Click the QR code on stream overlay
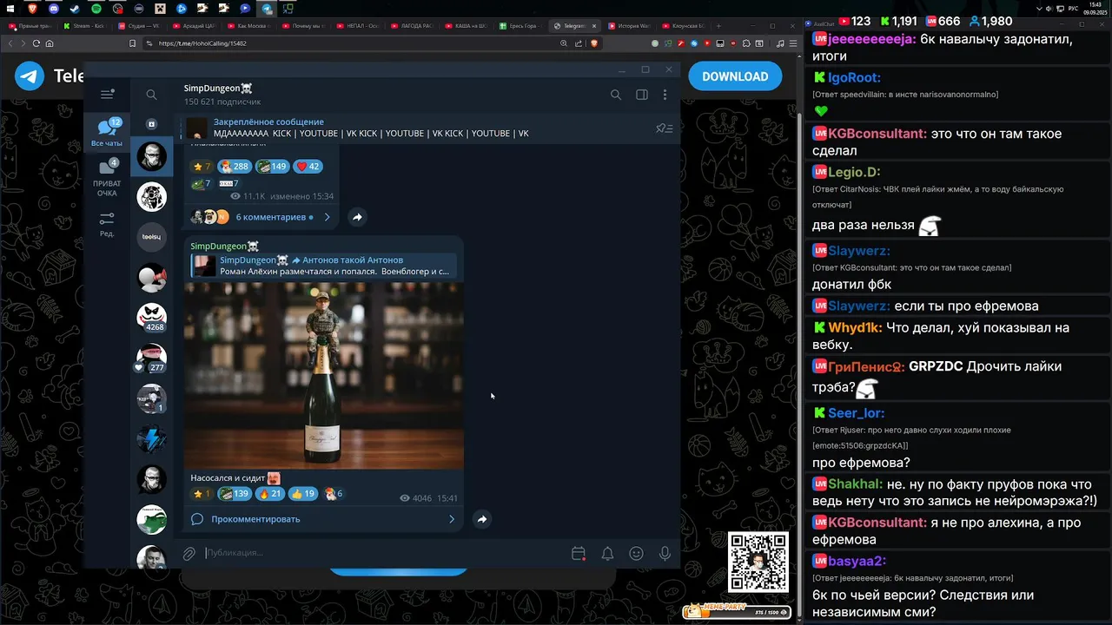The width and height of the screenshot is (1112, 625). 758,562
